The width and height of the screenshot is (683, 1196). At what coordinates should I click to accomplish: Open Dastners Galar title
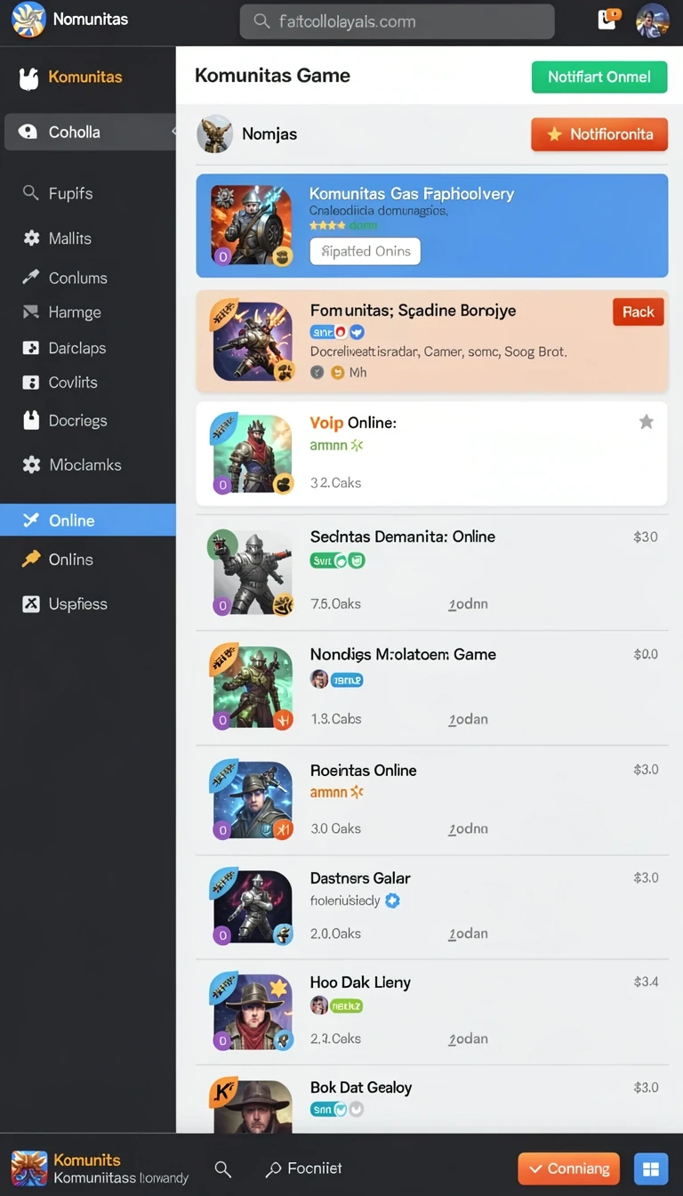tap(360, 878)
